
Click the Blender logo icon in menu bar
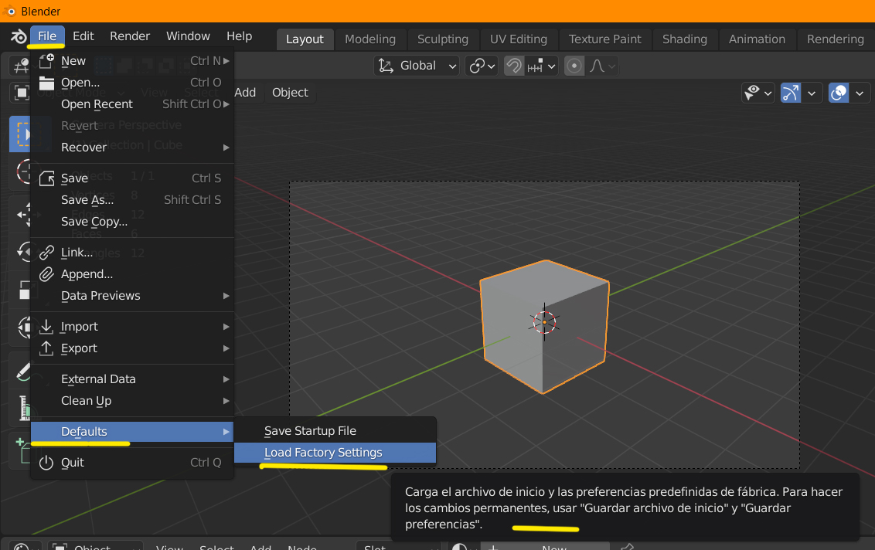[x=18, y=37]
